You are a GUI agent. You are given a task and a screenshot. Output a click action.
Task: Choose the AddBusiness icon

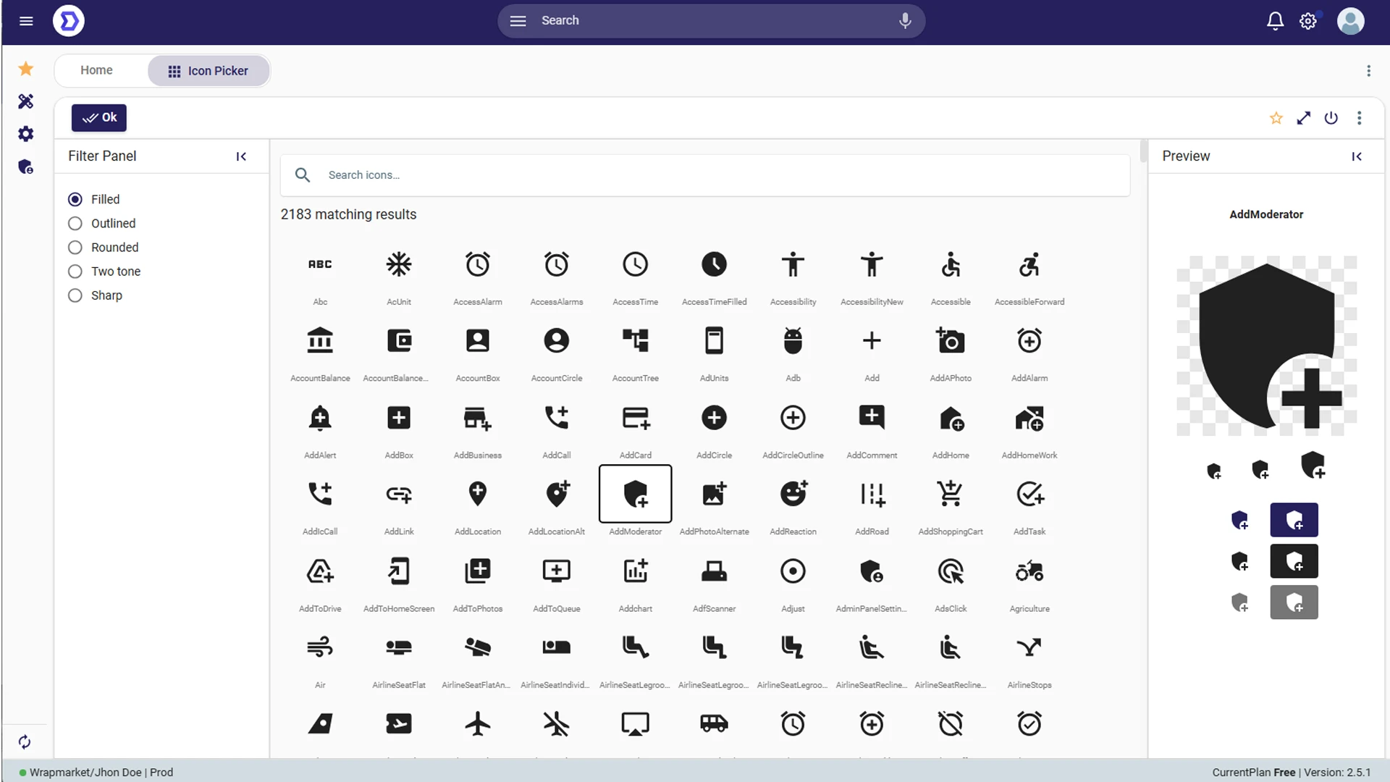tap(478, 418)
